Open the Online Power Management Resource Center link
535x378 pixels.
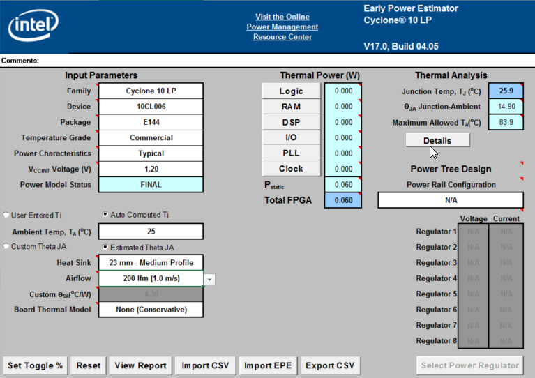(x=282, y=27)
